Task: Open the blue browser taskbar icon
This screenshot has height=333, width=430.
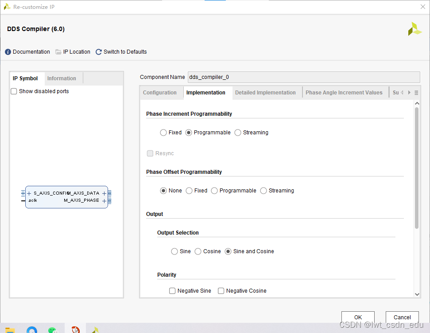Action: click(x=32, y=329)
